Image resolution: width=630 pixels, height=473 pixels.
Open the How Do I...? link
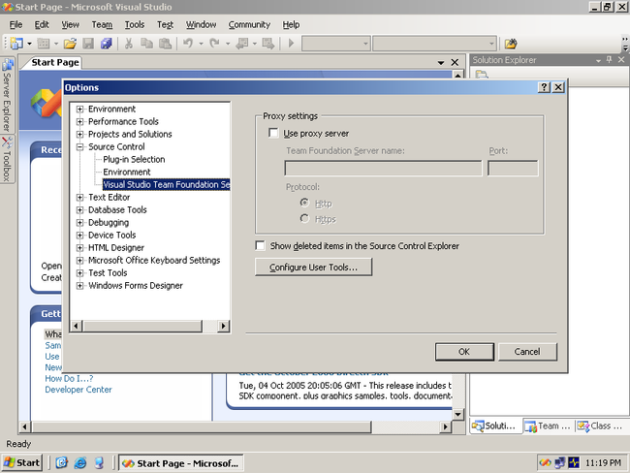69,379
